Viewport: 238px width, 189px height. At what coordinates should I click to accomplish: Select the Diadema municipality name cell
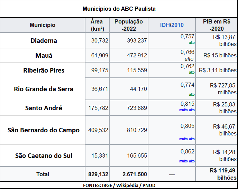click(44, 40)
